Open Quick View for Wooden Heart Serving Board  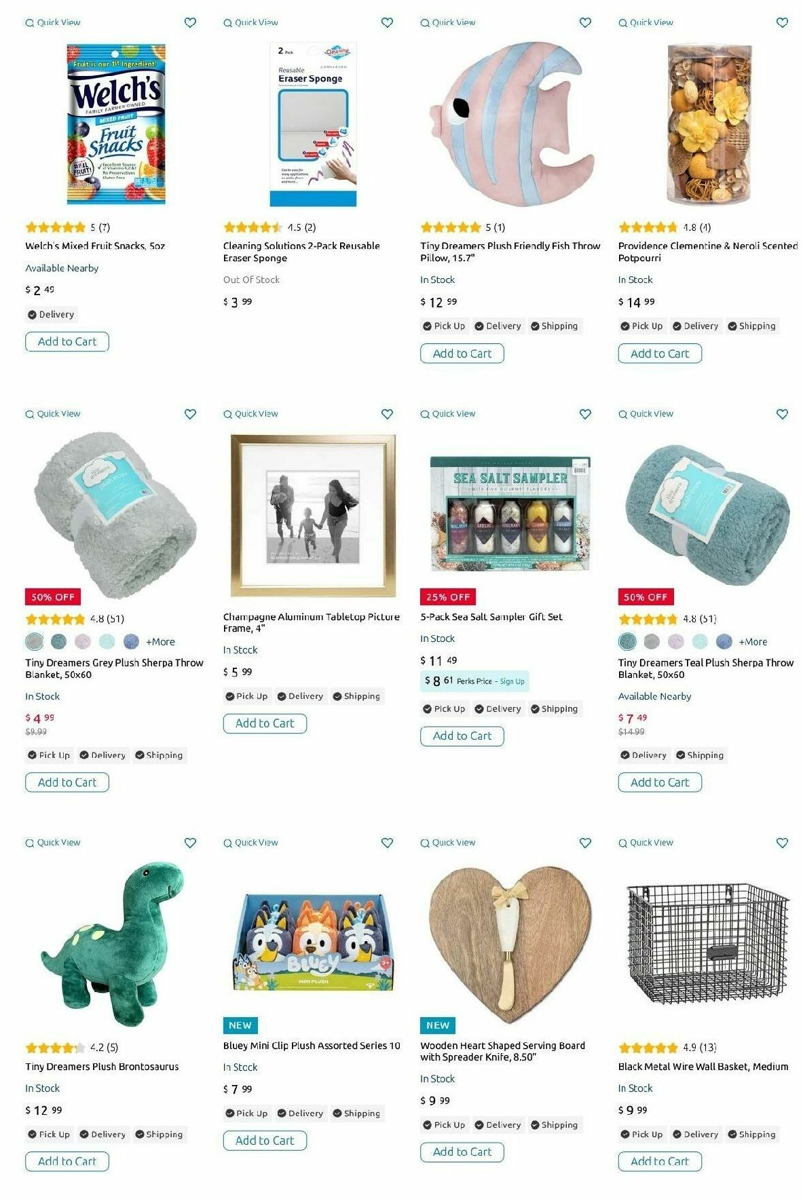coord(448,843)
